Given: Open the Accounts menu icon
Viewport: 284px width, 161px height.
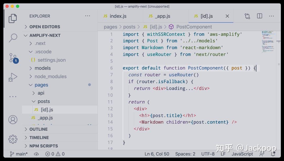Looking at the screenshot, I should tap(13, 120).
